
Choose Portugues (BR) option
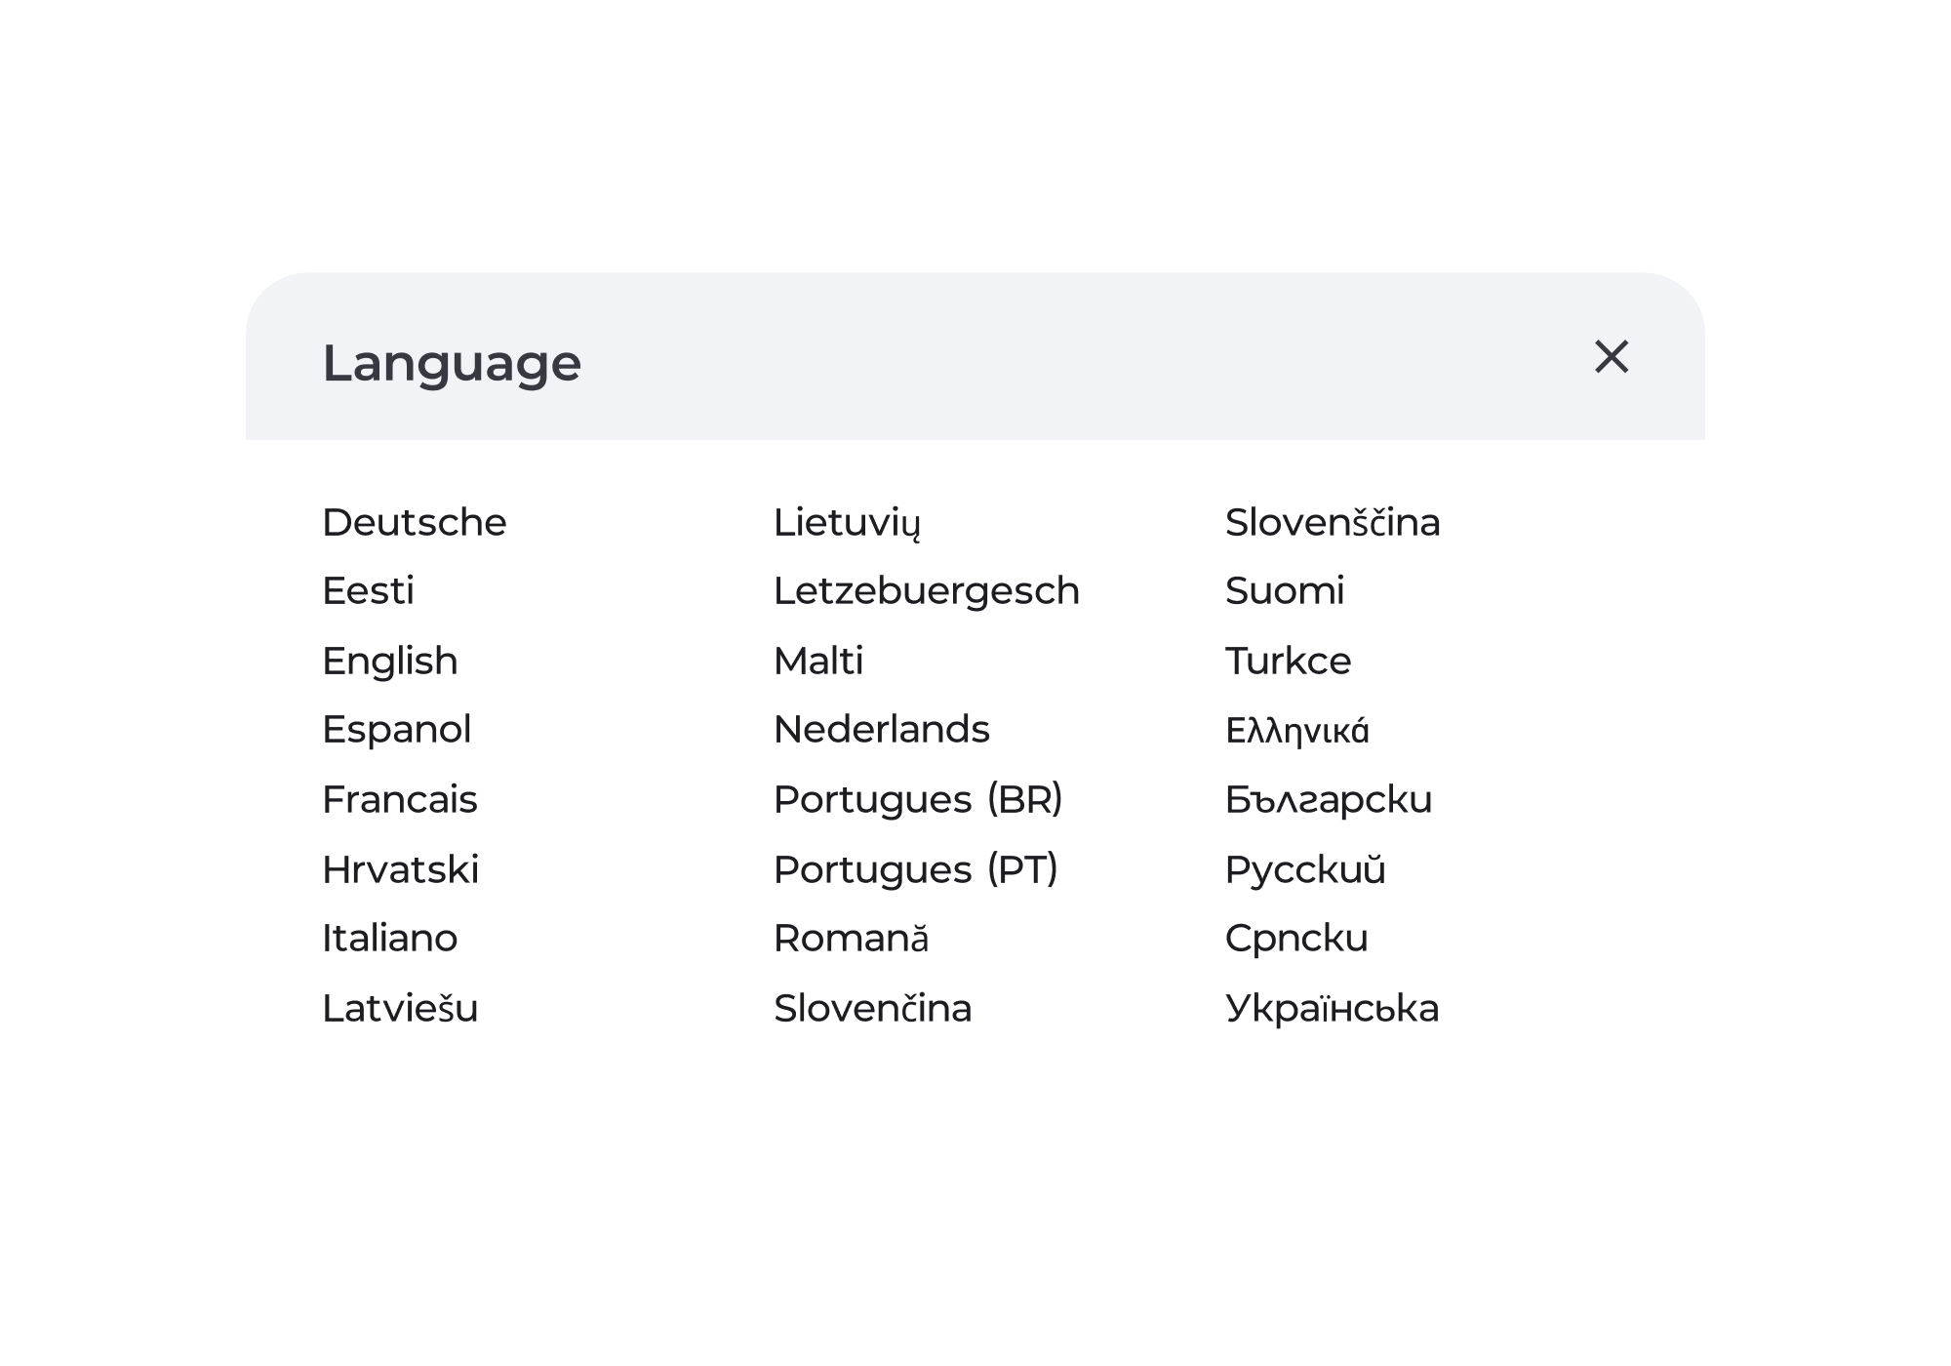click(x=918, y=799)
